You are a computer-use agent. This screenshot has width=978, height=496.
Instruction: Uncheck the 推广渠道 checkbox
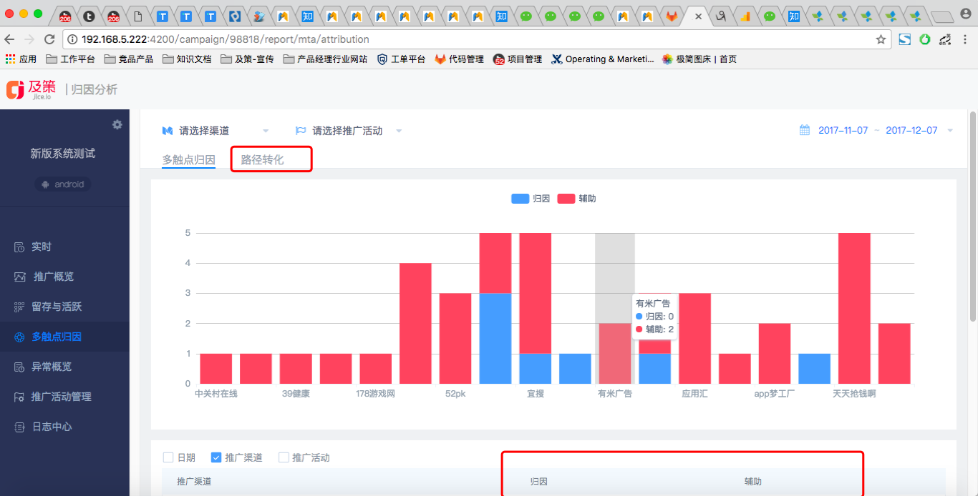click(216, 457)
